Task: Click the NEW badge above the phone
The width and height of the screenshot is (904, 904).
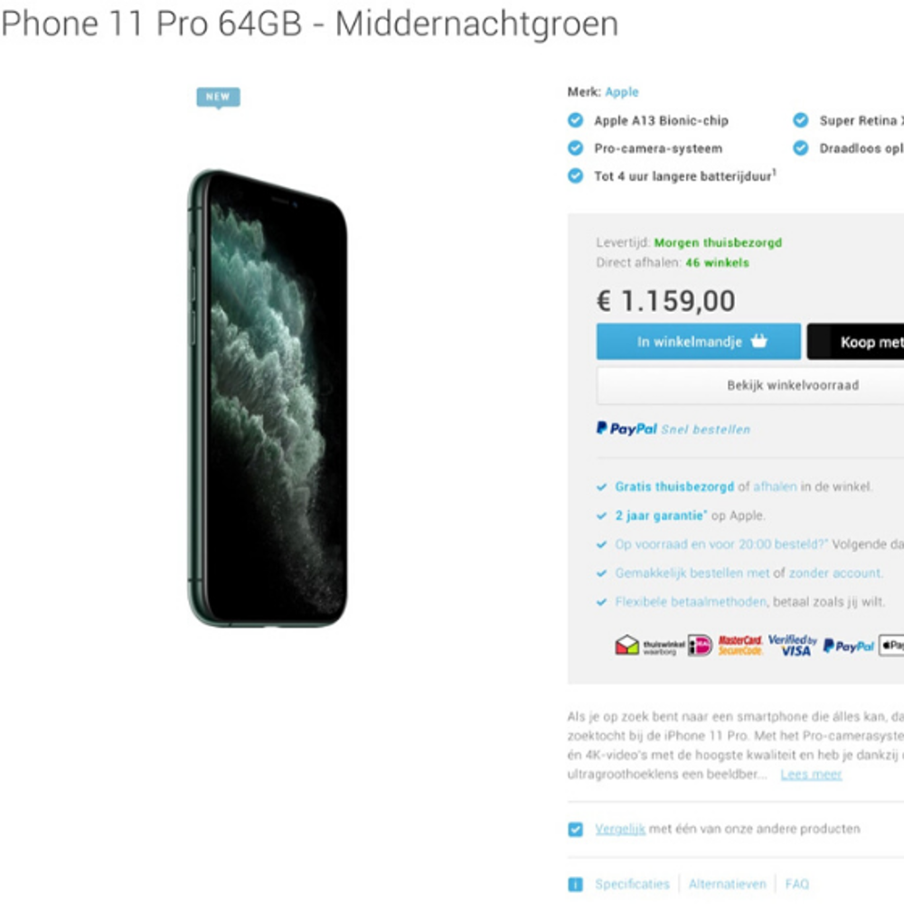Action: (x=218, y=97)
